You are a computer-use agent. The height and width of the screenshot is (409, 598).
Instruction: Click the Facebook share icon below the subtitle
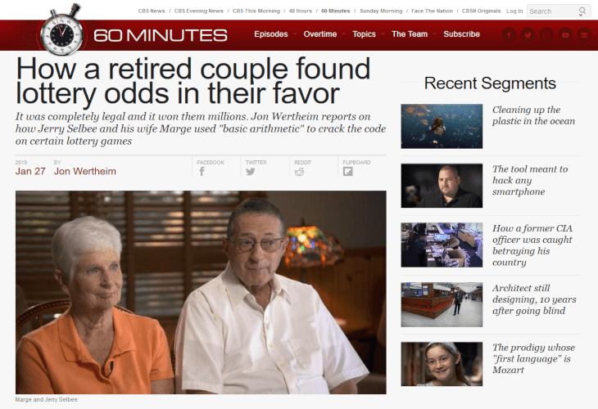(202, 172)
